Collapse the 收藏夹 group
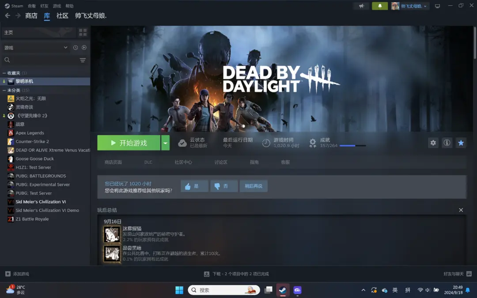The image size is (477, 298). 4,73
